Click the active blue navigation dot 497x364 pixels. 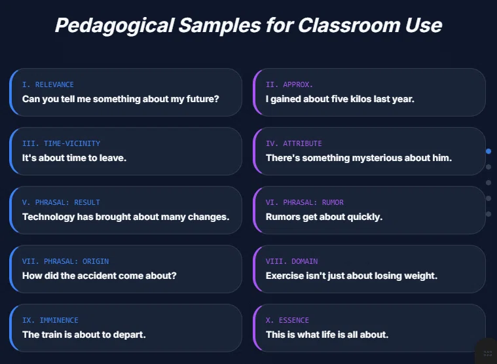(x=488, y=151)
